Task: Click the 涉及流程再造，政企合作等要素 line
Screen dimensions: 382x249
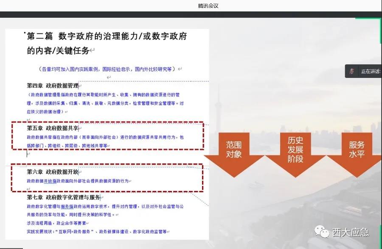Action: pyautogui.click(x=56, y=223)
